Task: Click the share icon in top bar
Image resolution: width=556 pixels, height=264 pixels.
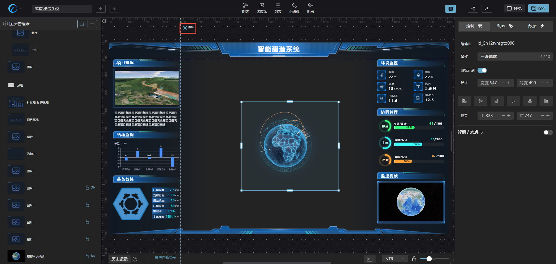Action: pos(473,9)
